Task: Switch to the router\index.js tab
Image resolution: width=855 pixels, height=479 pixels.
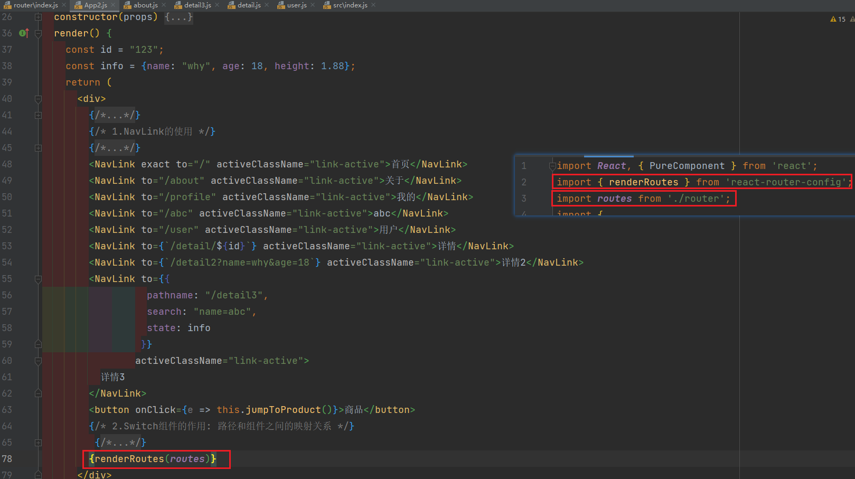Action: click(x=35, y=5)
